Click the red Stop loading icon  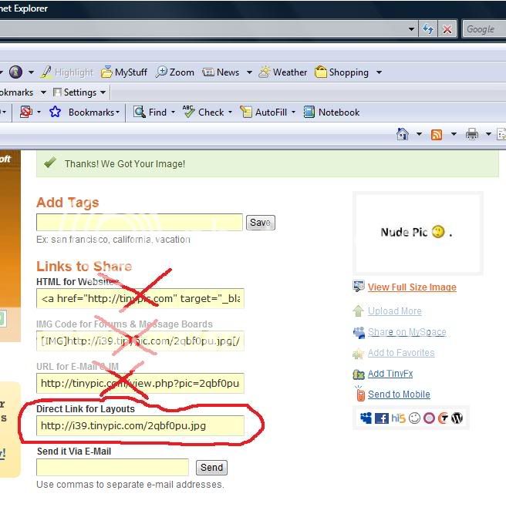coord(447,29)
